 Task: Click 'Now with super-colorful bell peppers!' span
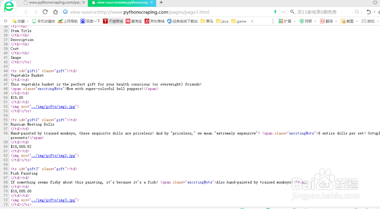point(105,89)
